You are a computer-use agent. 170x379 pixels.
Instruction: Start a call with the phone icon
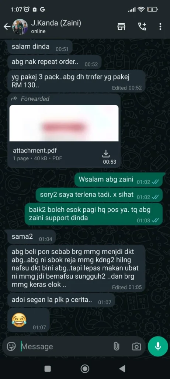142,27
